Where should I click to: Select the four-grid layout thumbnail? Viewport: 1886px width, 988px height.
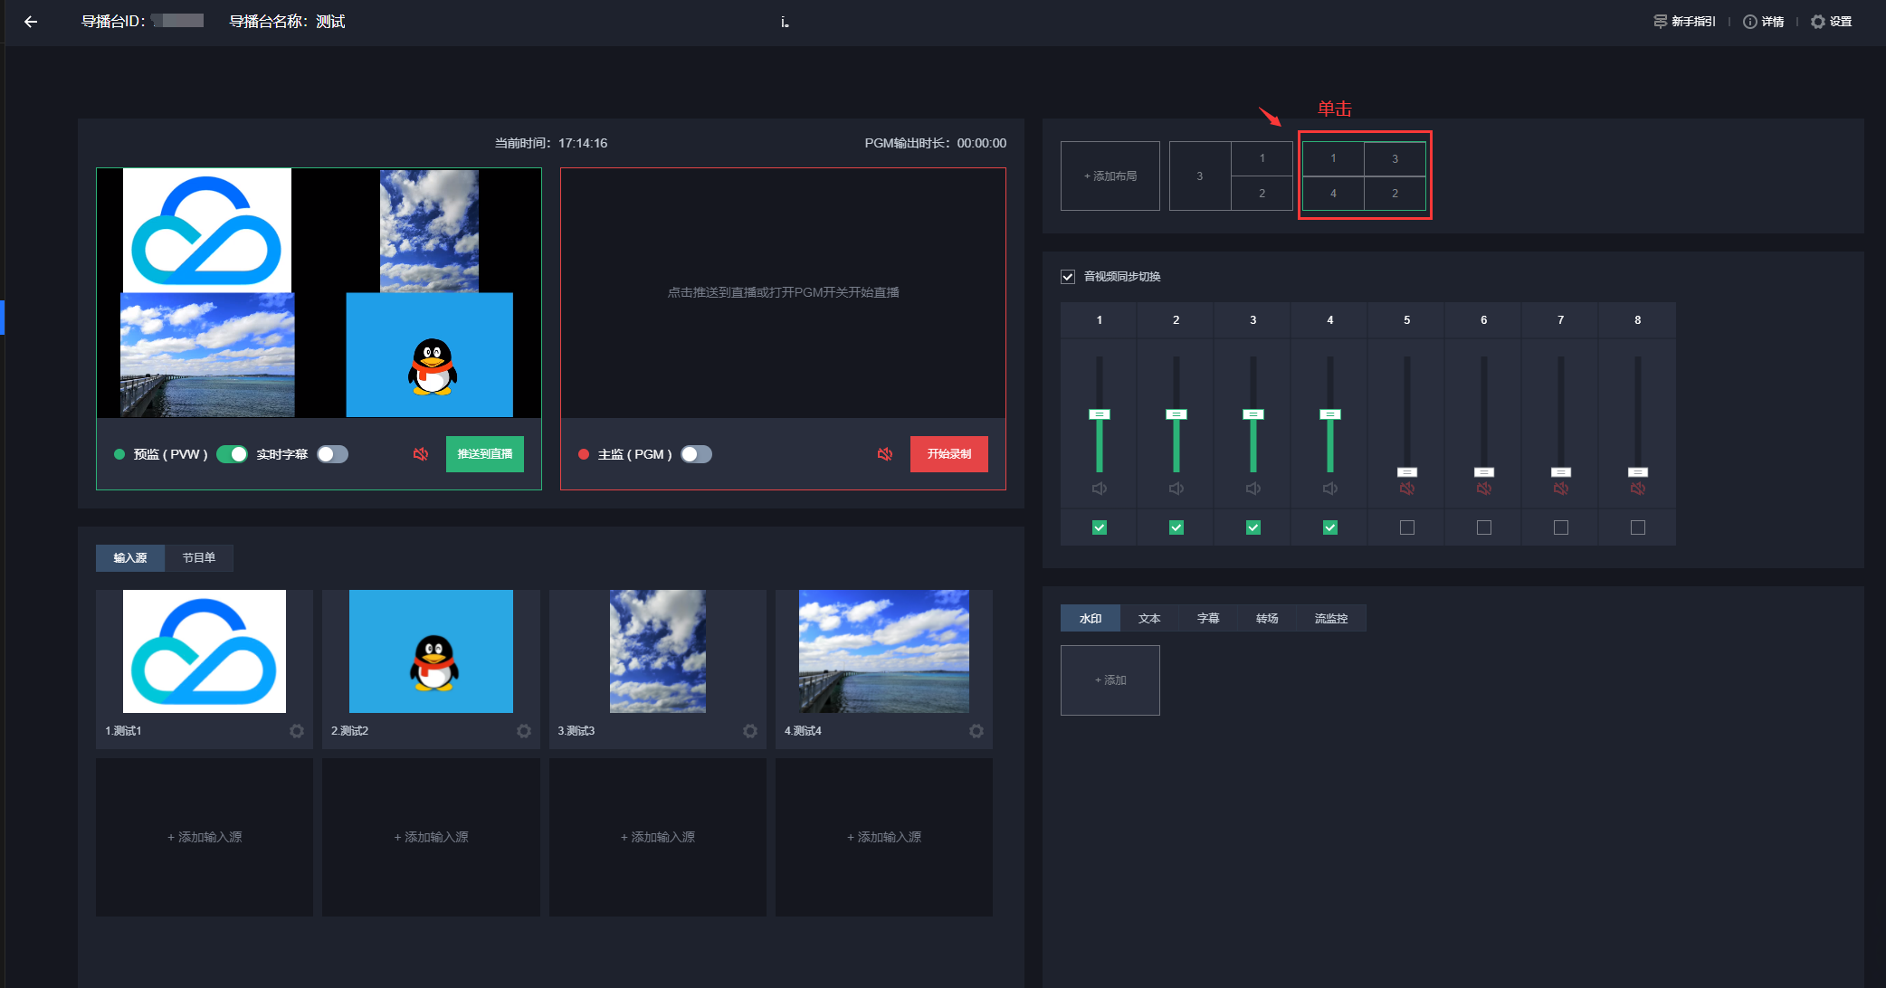point(1364,176)
